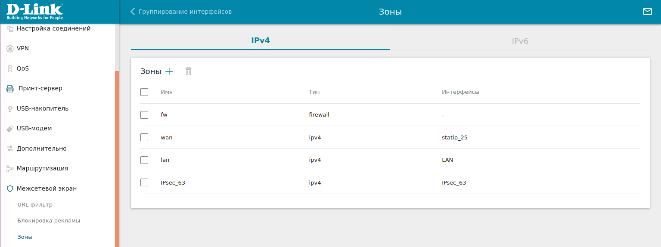Screen dimensions: 661x247
Task: Click the USB icon for USB-накопитель
Action: coord(10,109)
